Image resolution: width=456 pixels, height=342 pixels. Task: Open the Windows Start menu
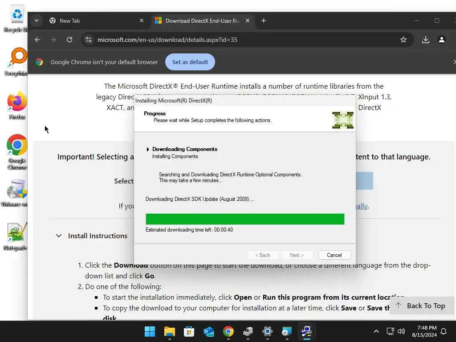click(150, 331)
